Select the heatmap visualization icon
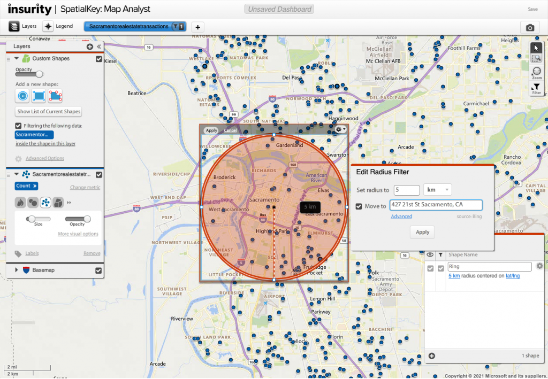This screenshot has height=379, width=548. point(20,203)
